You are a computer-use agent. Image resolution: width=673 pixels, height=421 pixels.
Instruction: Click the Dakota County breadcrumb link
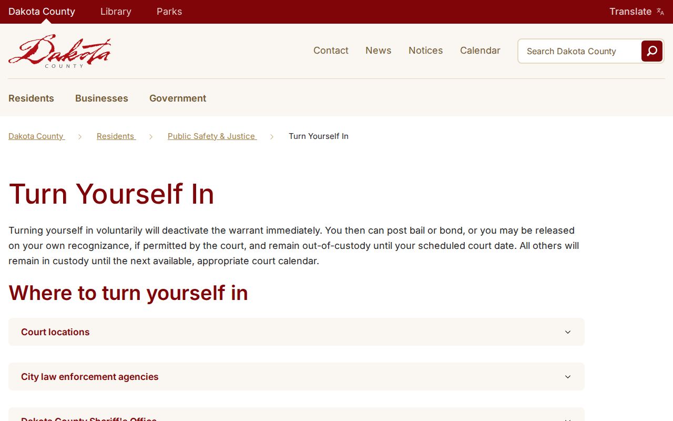[x=36, y=136]
